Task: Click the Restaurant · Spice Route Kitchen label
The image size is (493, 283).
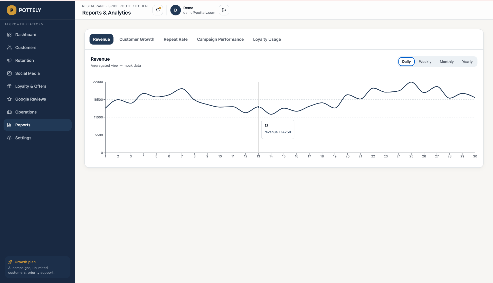Action: point(115,6)
